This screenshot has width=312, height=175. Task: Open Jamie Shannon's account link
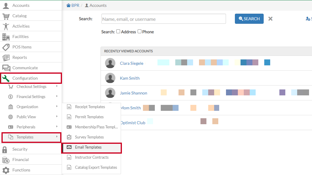(x=133, y=93)
